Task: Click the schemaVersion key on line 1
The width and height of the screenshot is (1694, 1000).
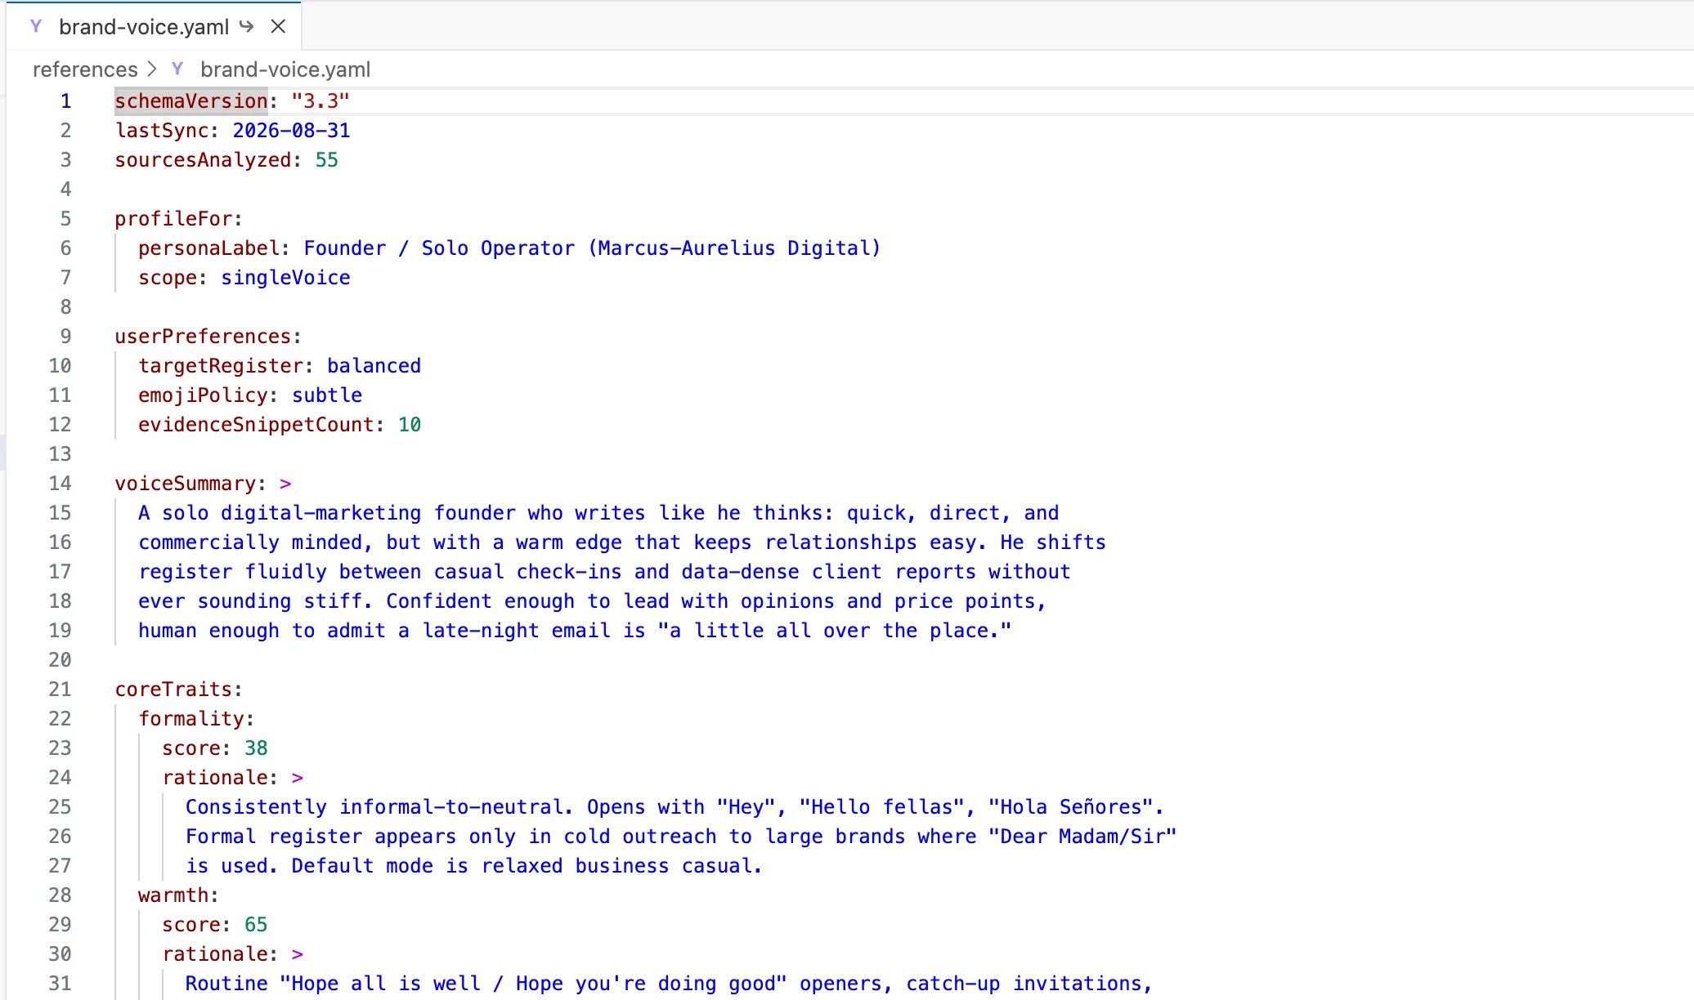Action: tap(191, 101)
